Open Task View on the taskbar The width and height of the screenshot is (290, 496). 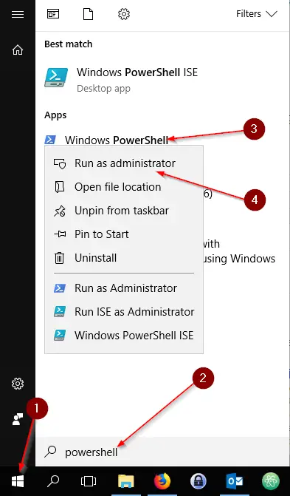tap(88, 481)
